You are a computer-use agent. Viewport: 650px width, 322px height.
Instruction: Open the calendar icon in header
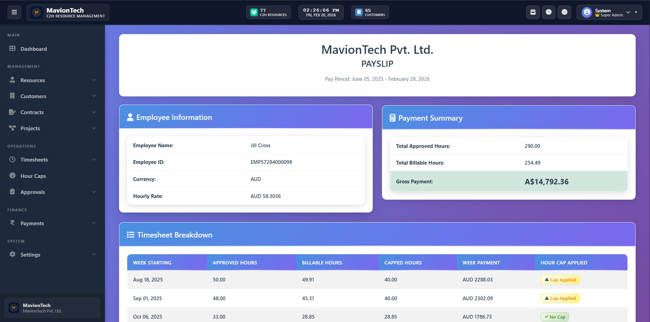coord(533,12)
